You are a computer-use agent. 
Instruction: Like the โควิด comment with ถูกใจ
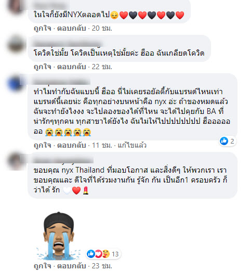click(43, 67)
